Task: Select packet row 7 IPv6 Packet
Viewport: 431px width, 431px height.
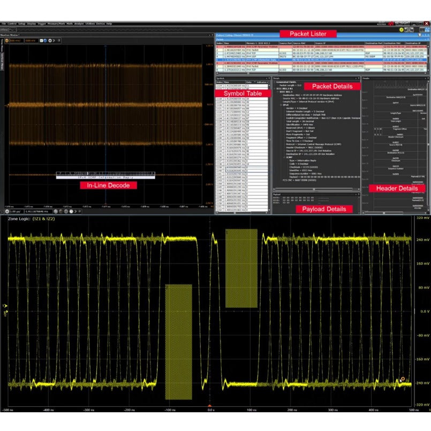Action: pos(322,66)
